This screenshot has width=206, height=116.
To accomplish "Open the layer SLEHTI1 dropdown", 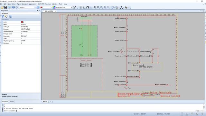I will 35,7.
